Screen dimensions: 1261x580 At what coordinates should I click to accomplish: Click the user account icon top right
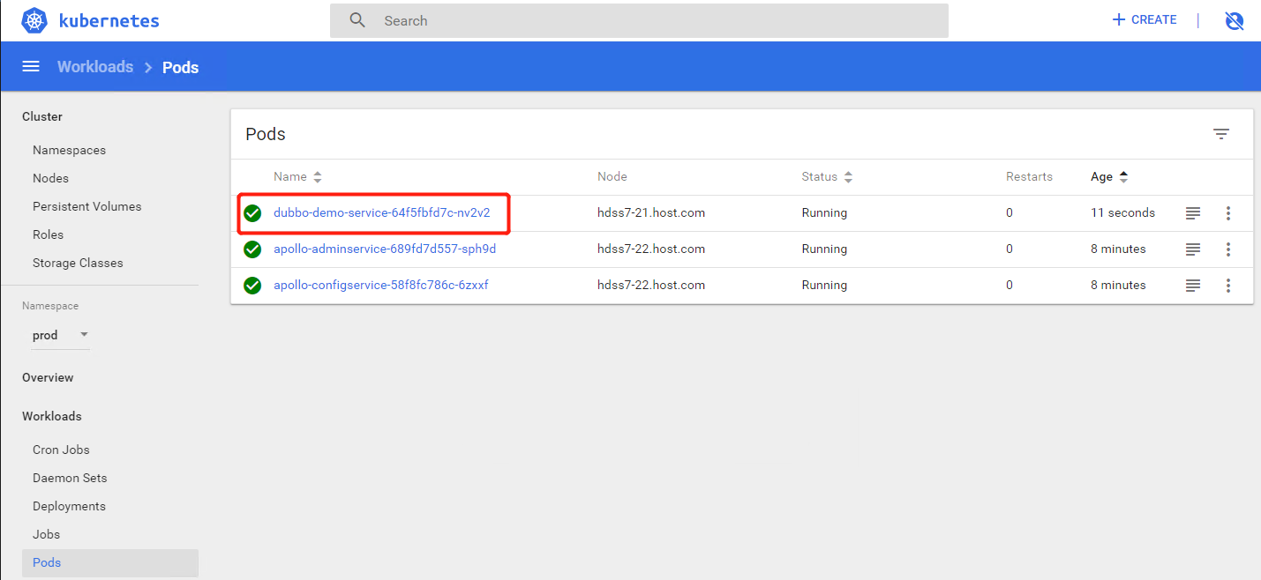click(x=1234, y=20)
